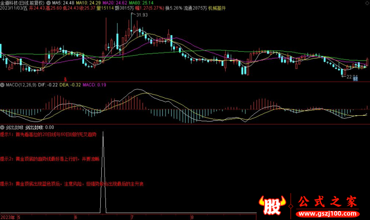Click the float shares 流通2875万
Image resolution: width=370 pixels, height=220 pixels.
195,8
